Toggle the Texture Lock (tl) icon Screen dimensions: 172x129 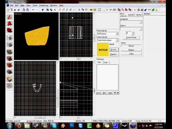point(107,10)
